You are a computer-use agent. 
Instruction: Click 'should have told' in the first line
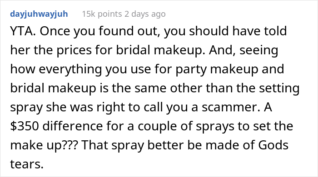[x=238, y=31]
